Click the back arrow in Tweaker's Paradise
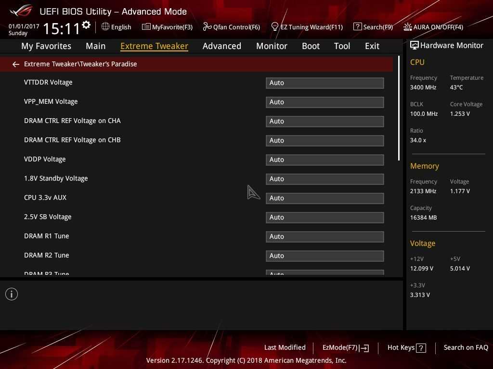 tap(16, 64)
